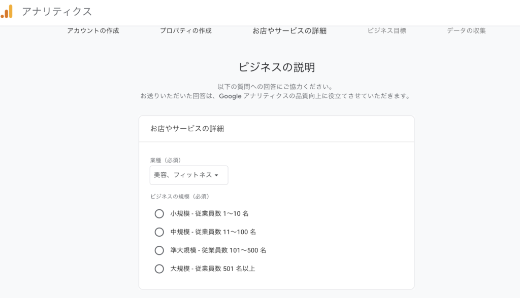The image size is (520, 298).
Task: Jump to the ビジネス目標 step
Action: tap(386, 31)
